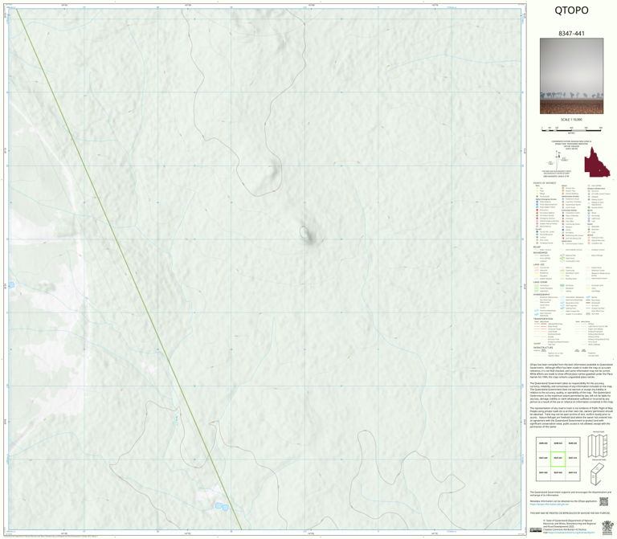Click the grid and magnetic north diagram
This screenshot has height=539, width=617.
(x=558, y=160)
